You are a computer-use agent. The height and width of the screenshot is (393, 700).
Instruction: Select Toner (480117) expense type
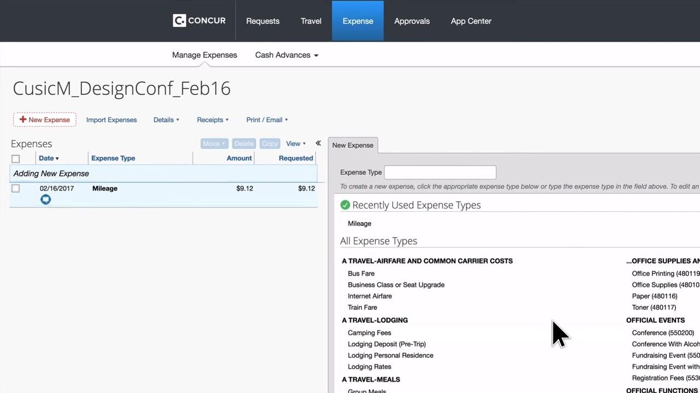click(654, 307)
